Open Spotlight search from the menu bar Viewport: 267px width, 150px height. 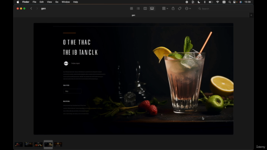click(x=230, y=2)
